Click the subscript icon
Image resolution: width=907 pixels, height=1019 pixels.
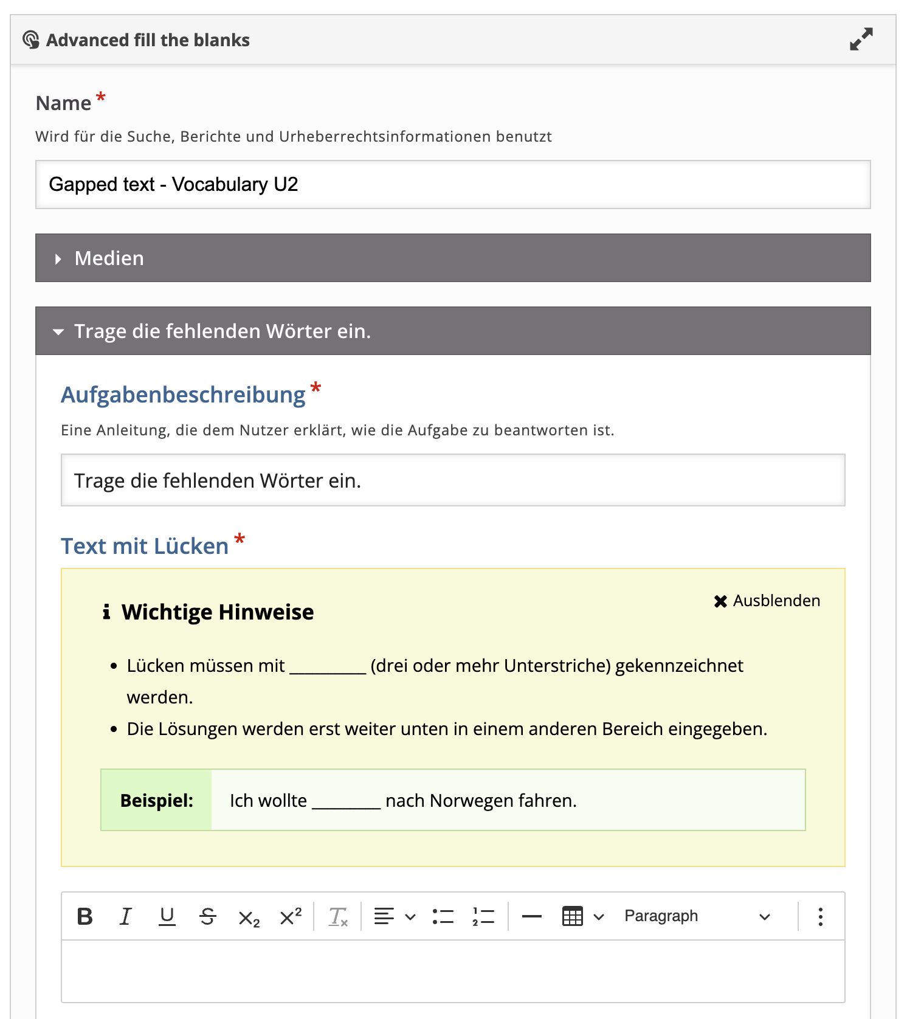pyautogui.click(x=249, y=917)
